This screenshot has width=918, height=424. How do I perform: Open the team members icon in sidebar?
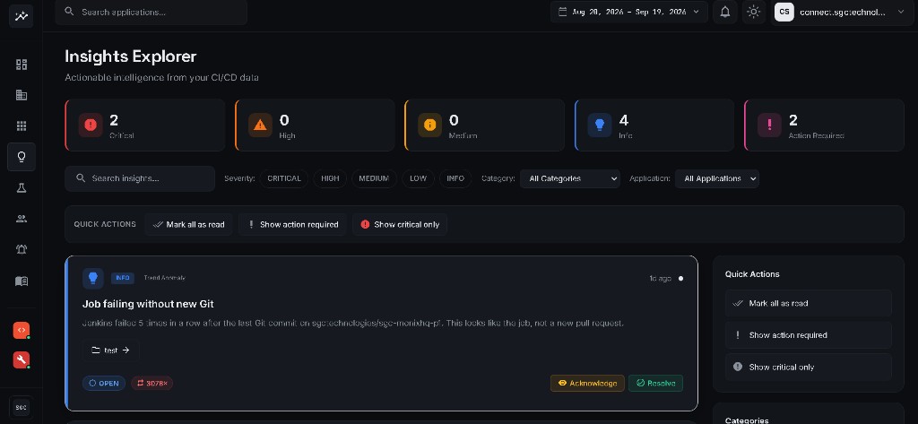pos(22,219)
